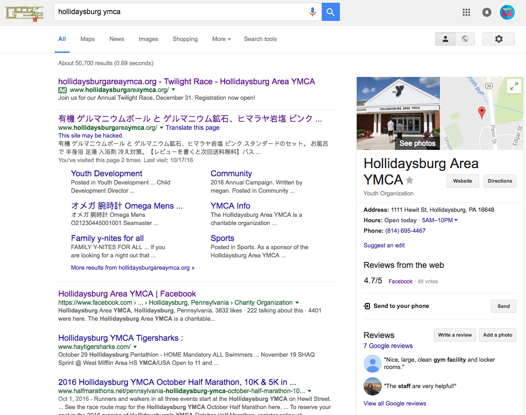526x415 pixels.
Task: Open the Facebook result URL dropdown arrow
Action: pos(297,302)
